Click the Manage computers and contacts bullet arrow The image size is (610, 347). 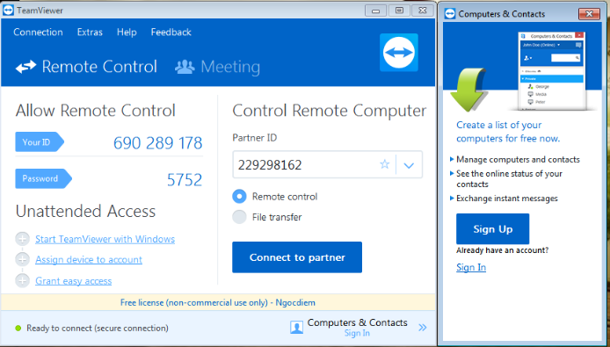point(452,160)
